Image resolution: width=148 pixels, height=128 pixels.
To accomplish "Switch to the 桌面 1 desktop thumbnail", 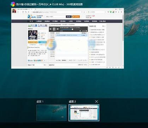I will [x=52, y=113].
